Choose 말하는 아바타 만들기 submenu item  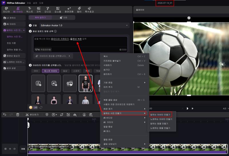(160, 115)
